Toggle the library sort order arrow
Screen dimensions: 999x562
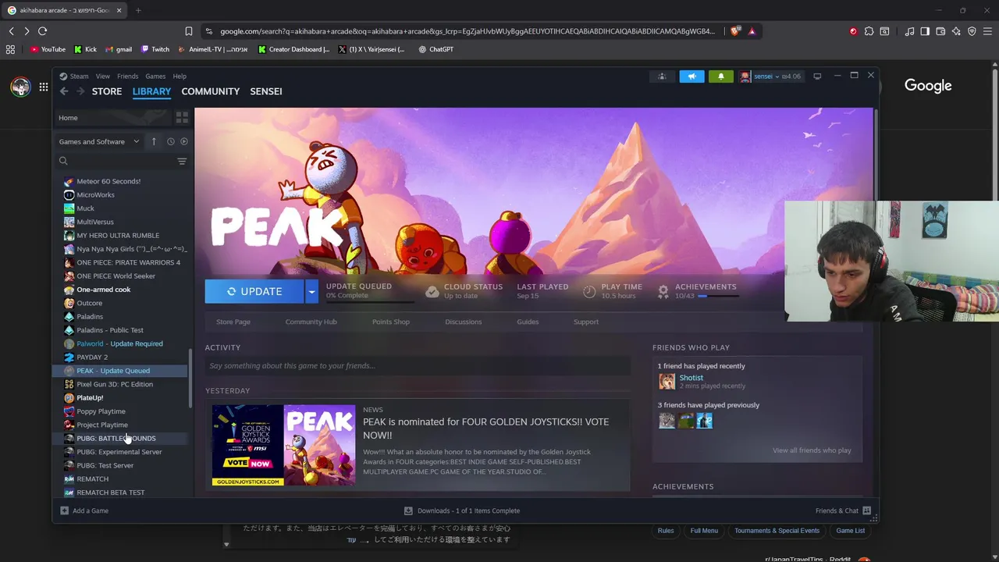(154, 141)
